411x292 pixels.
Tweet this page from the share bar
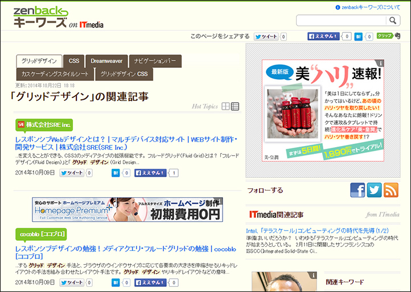point(266,36)
